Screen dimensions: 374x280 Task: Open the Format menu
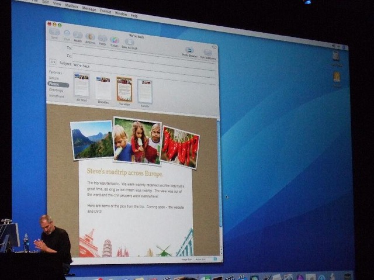[x=105, y=11]
